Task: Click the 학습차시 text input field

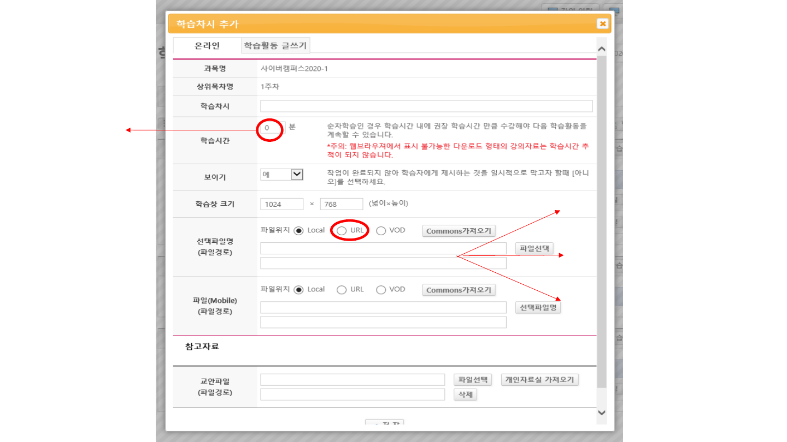Action: coord(426,106)
